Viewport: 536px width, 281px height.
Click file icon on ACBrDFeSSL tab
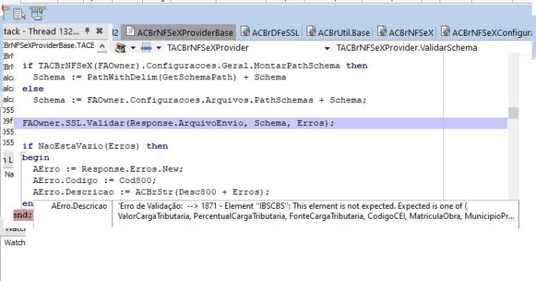pyautogui.click(x=245, y=31)
